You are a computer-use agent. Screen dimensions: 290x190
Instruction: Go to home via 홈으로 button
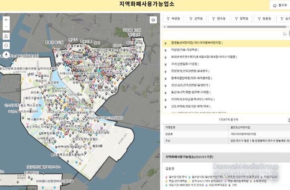280,6
